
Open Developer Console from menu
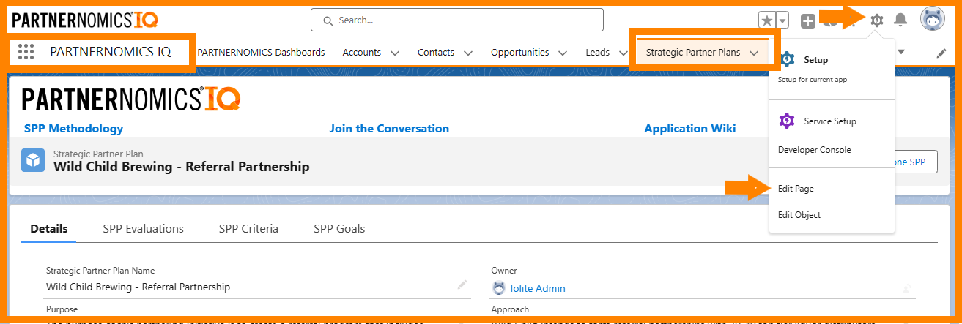tap(832, 150)
